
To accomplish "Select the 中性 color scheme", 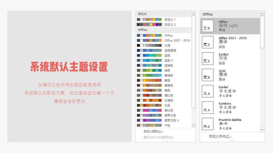I will [x=164, y=125].
